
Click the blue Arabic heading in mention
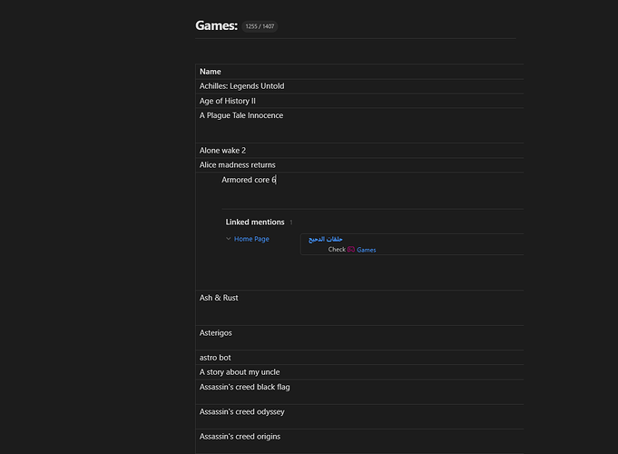[326, 239]
